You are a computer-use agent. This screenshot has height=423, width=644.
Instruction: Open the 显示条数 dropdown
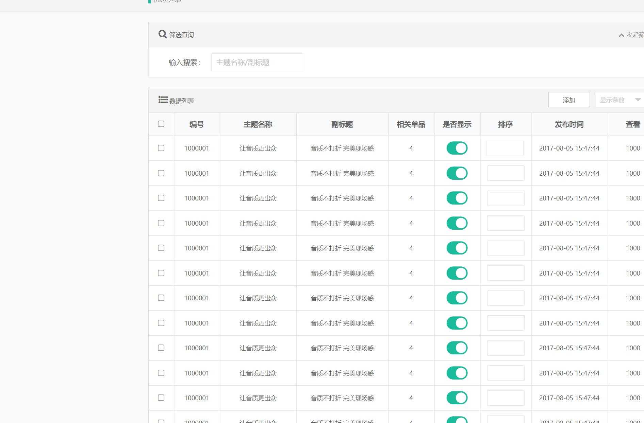612,100
